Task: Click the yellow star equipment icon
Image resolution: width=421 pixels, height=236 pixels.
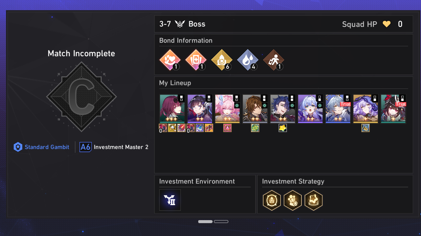Action: tap(283, 128)
